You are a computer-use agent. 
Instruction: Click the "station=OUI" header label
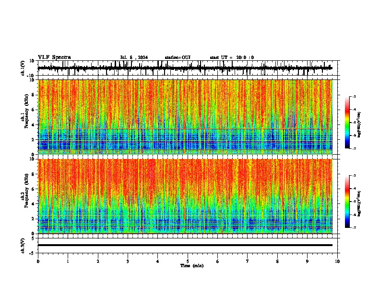pos(178,57)
